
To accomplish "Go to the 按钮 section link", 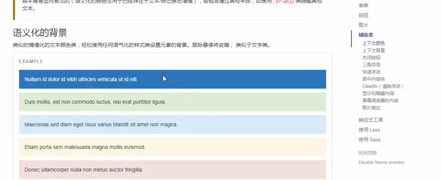I will pos(363,15).
